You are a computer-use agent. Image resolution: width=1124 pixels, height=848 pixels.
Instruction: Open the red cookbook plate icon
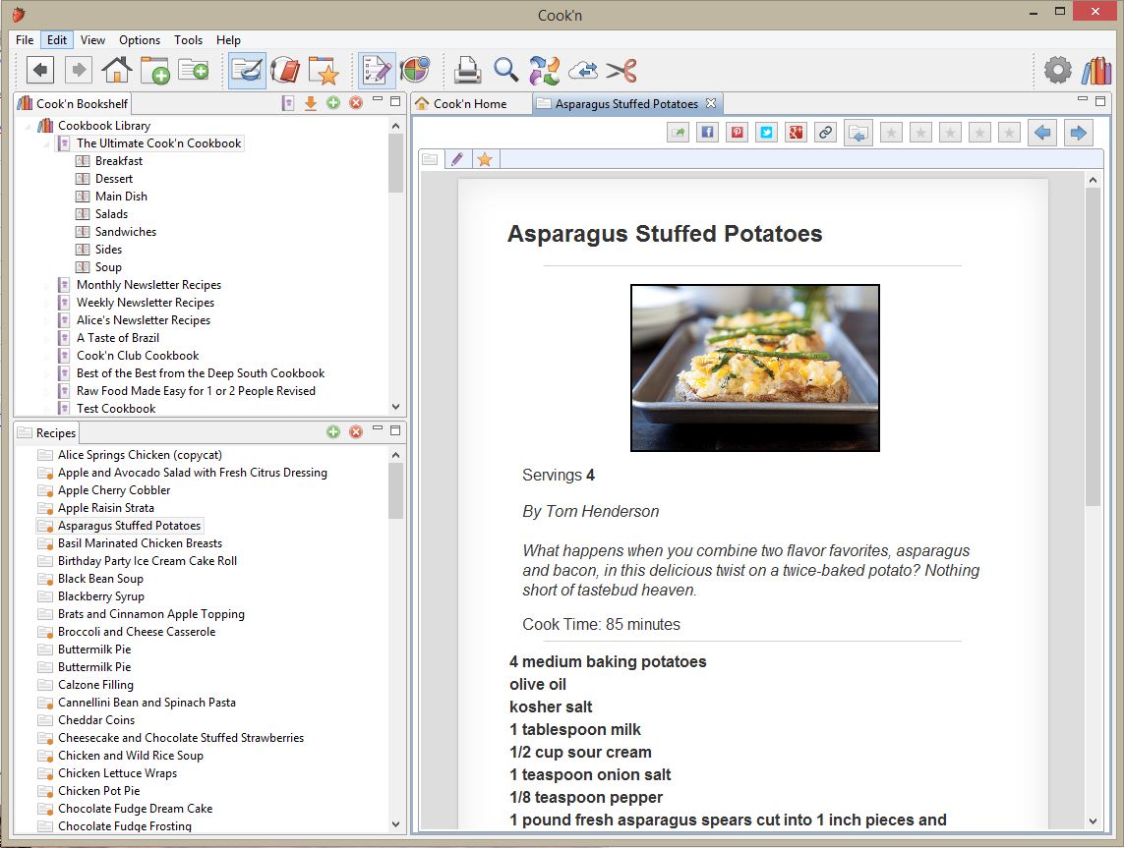click(285, 70)
